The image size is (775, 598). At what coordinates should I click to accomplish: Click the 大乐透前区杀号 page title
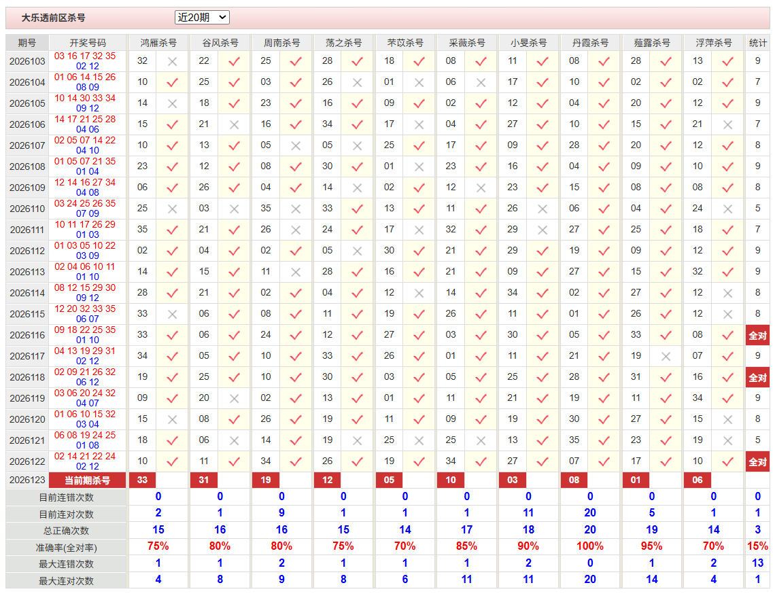(x=54, y=18)
